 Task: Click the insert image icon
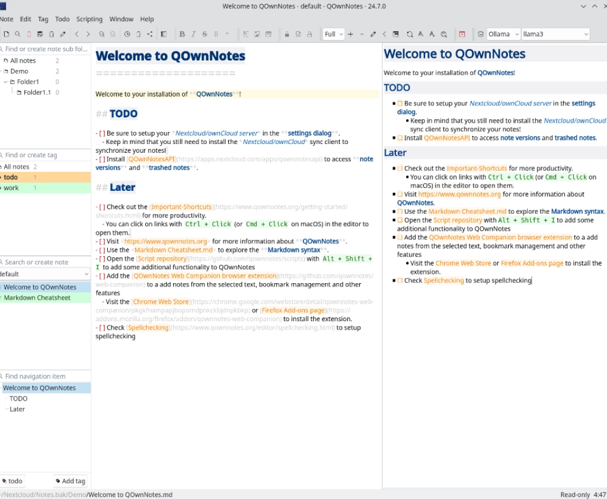(257, 34)
